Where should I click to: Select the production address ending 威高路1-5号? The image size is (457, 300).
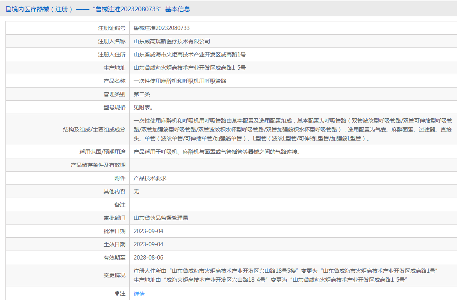tap(190, 68)
